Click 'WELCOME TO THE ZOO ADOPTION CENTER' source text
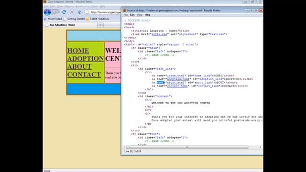The image size is (306, 172). (181, 103)
